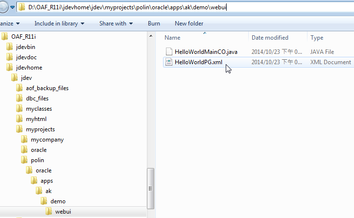Click the webui folder icon in tree
The width and height of the screenshot is (354, 218).
pos(49,212)
